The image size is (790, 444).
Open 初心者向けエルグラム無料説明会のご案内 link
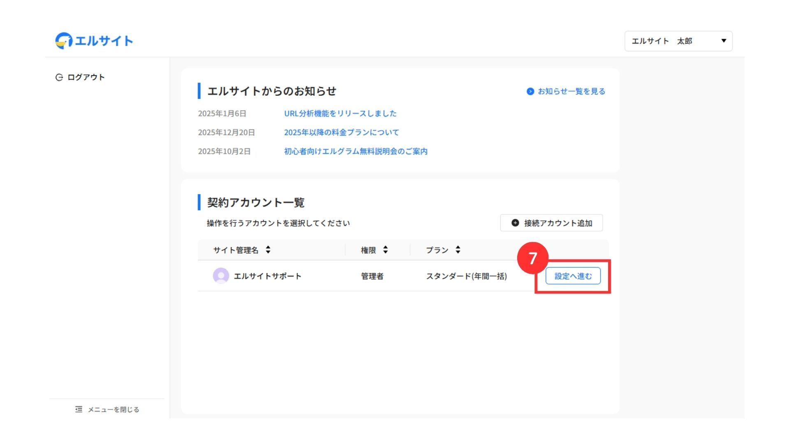pos(356,151)
